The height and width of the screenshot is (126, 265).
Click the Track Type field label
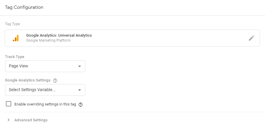click(x=15, y=57)
